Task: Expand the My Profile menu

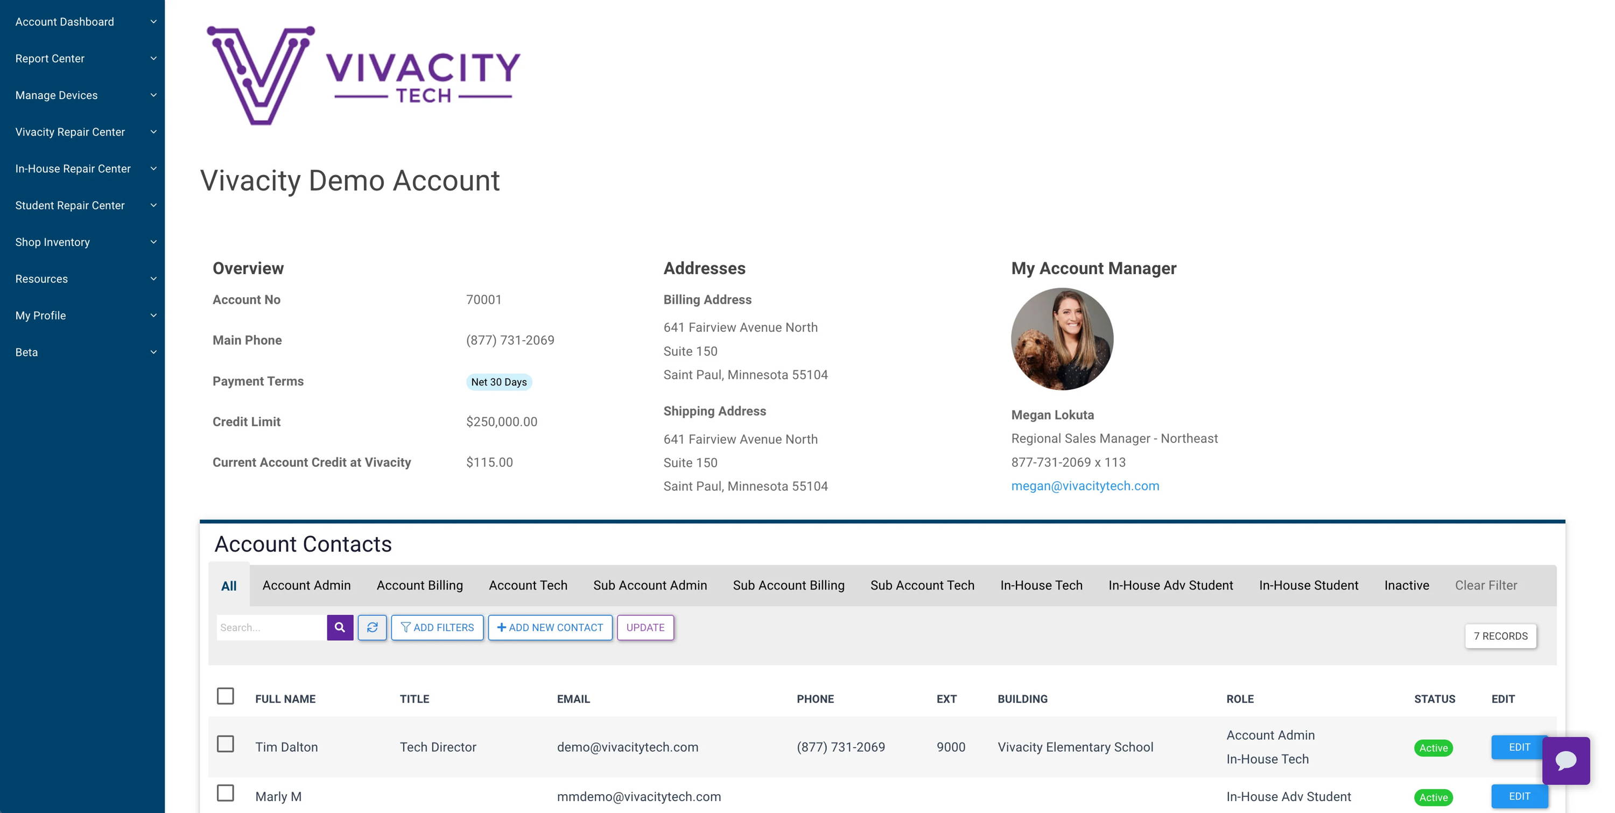Action: [x=83, y=316]
